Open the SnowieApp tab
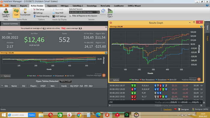 pos(91,6)
